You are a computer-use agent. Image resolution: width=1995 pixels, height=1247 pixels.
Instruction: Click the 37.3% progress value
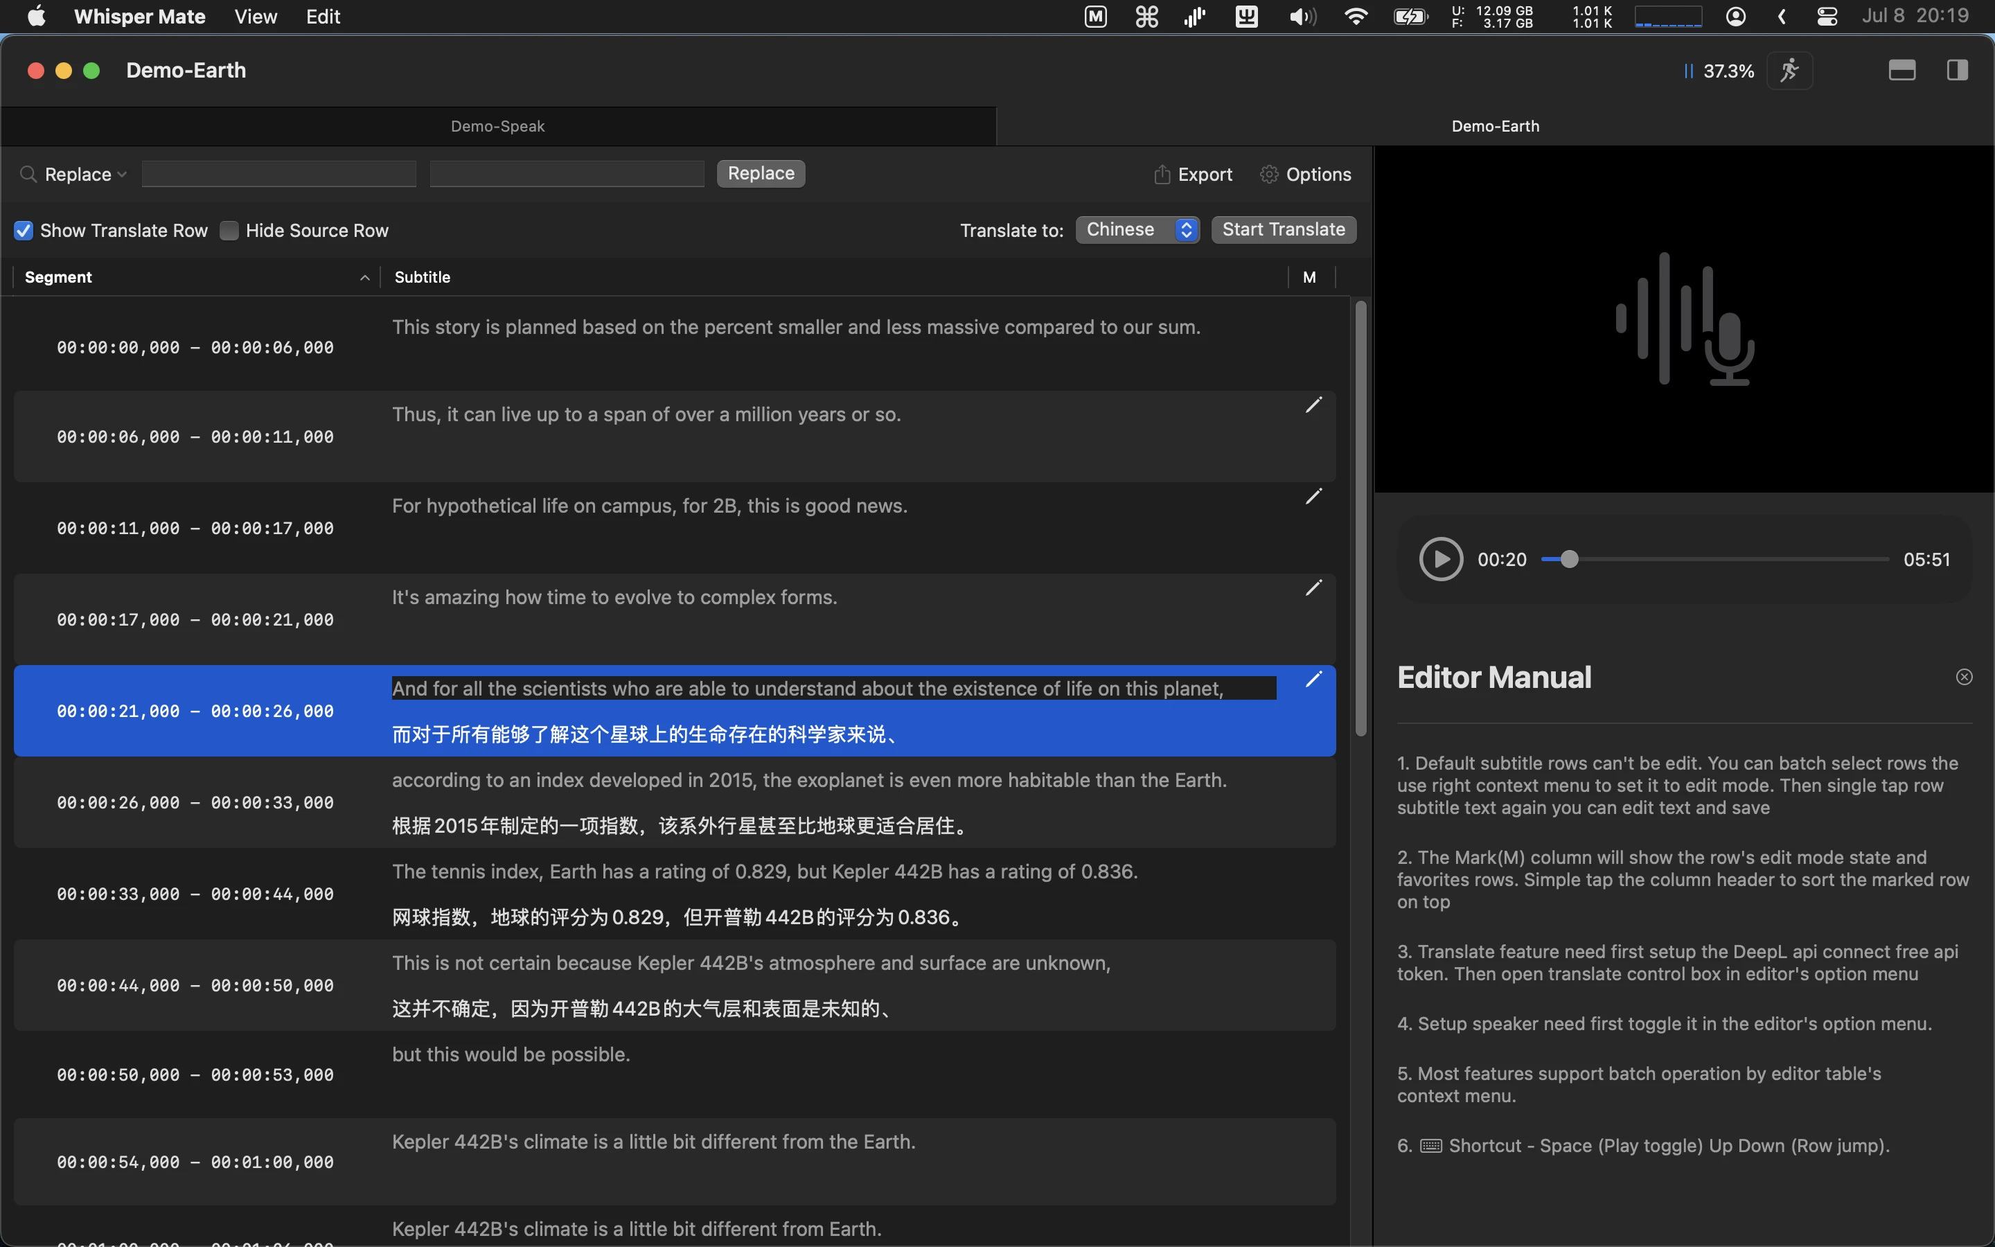pos(1729,72)
